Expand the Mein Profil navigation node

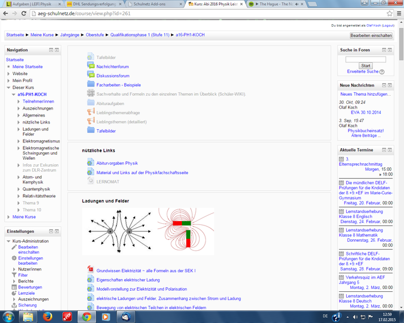click(9, 81)
